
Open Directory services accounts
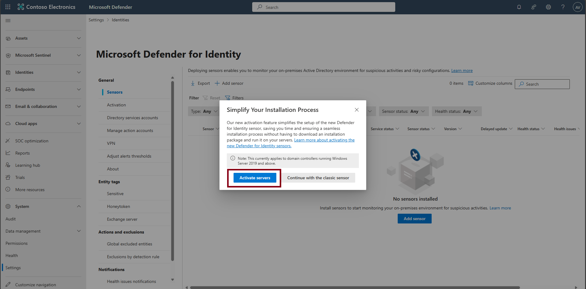pos(132,118)
